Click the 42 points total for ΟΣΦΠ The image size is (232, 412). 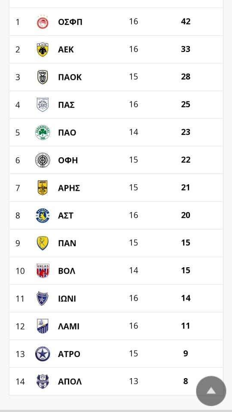point(186,21)
